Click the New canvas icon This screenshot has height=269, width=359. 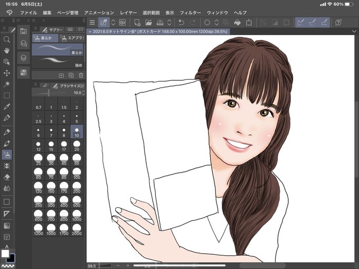[x=137, y=22]
